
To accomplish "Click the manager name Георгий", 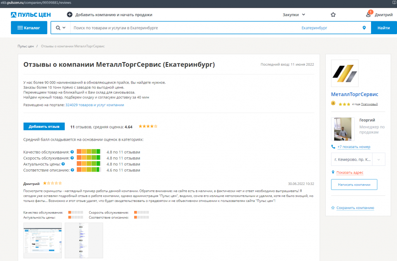I will click(x=367, y=120).
